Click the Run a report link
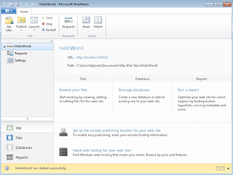The width and height of the screenshot is (233, 175). point(188,90)
